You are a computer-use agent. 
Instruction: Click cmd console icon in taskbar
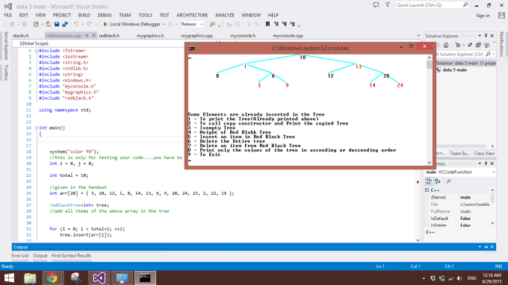coord(145,278)
